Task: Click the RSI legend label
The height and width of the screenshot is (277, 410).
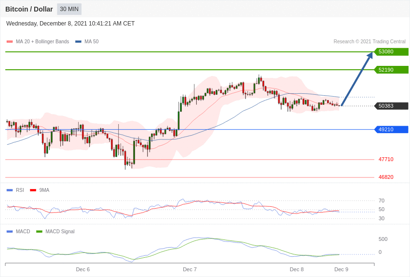Action: click(20, 190)
